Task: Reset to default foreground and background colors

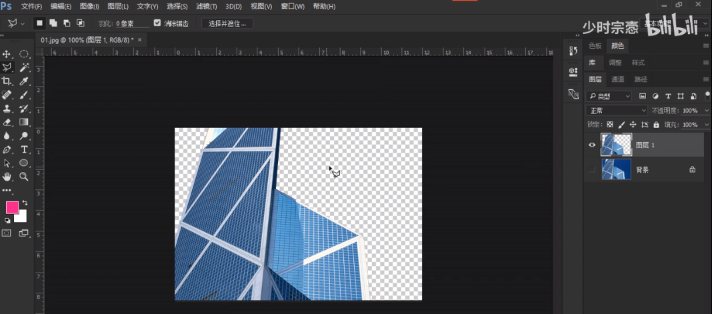Action: tap(7, 221)
